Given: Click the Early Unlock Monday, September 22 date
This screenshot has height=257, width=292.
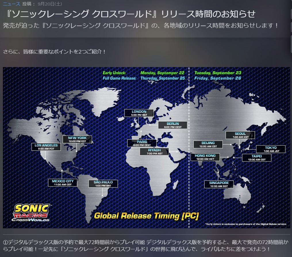Looking at the screenshot, I should [x=162, y=73].
